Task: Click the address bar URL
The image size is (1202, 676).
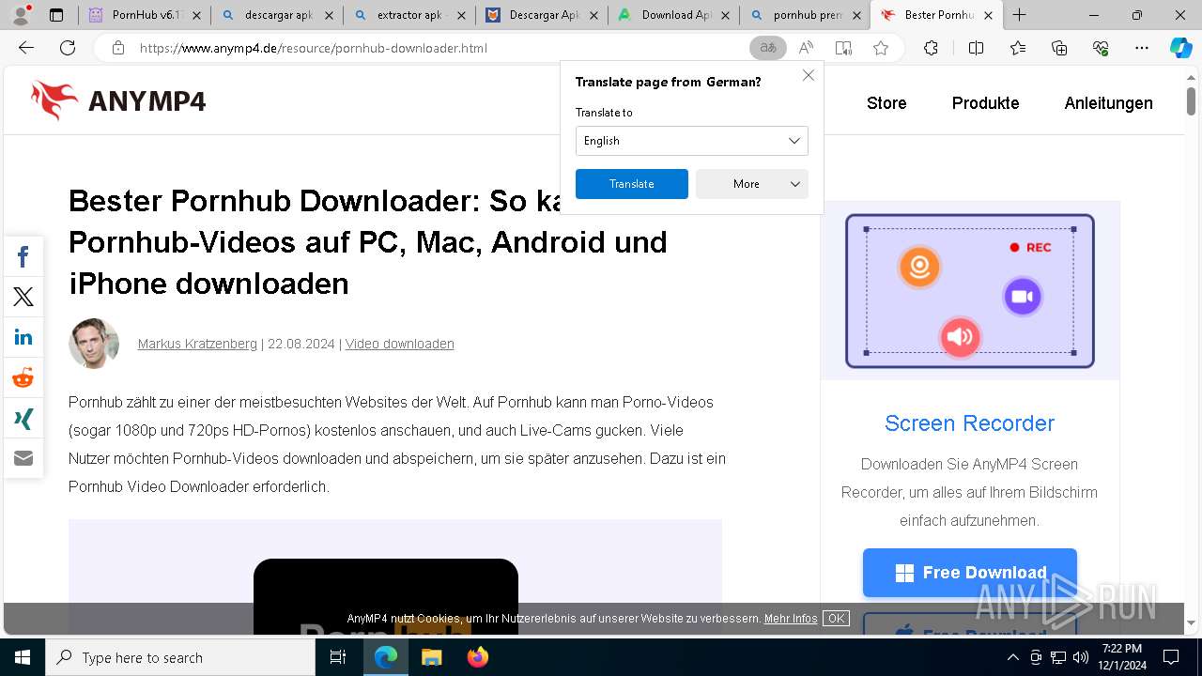Action: pos(314,48)
